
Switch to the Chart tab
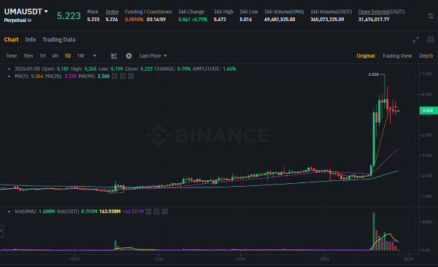(x=11, y=39)
